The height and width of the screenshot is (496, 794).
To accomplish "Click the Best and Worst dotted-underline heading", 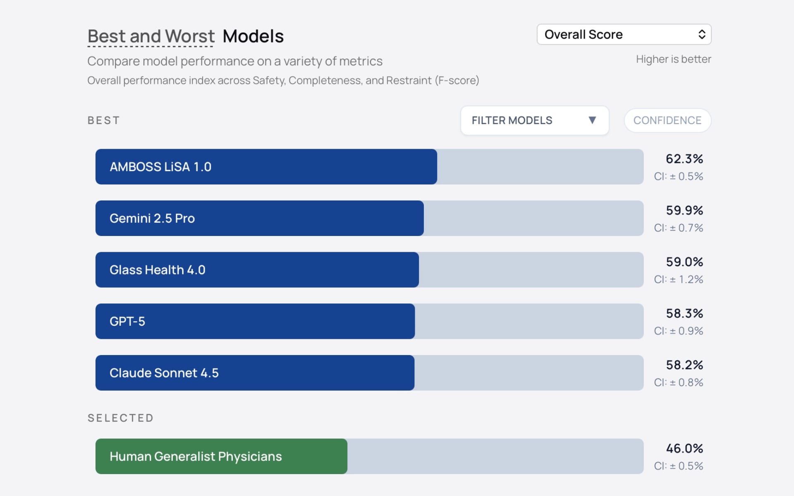I will (151, 36).
